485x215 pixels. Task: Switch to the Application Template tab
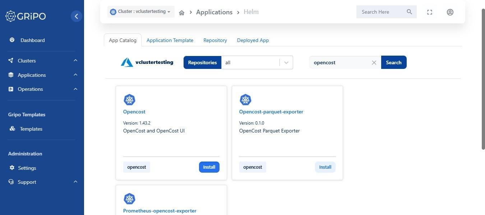click(170, 40)
